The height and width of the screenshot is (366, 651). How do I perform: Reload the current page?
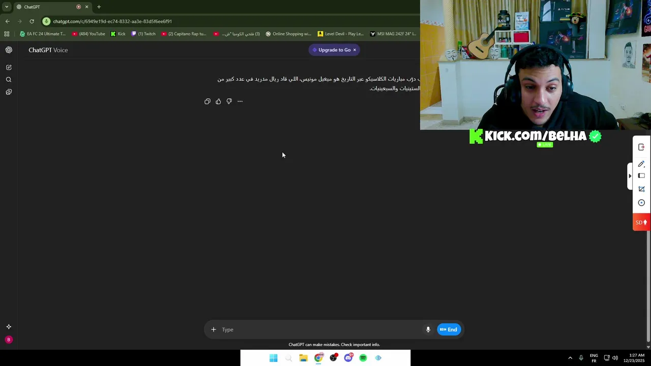(x=32, y=21)
